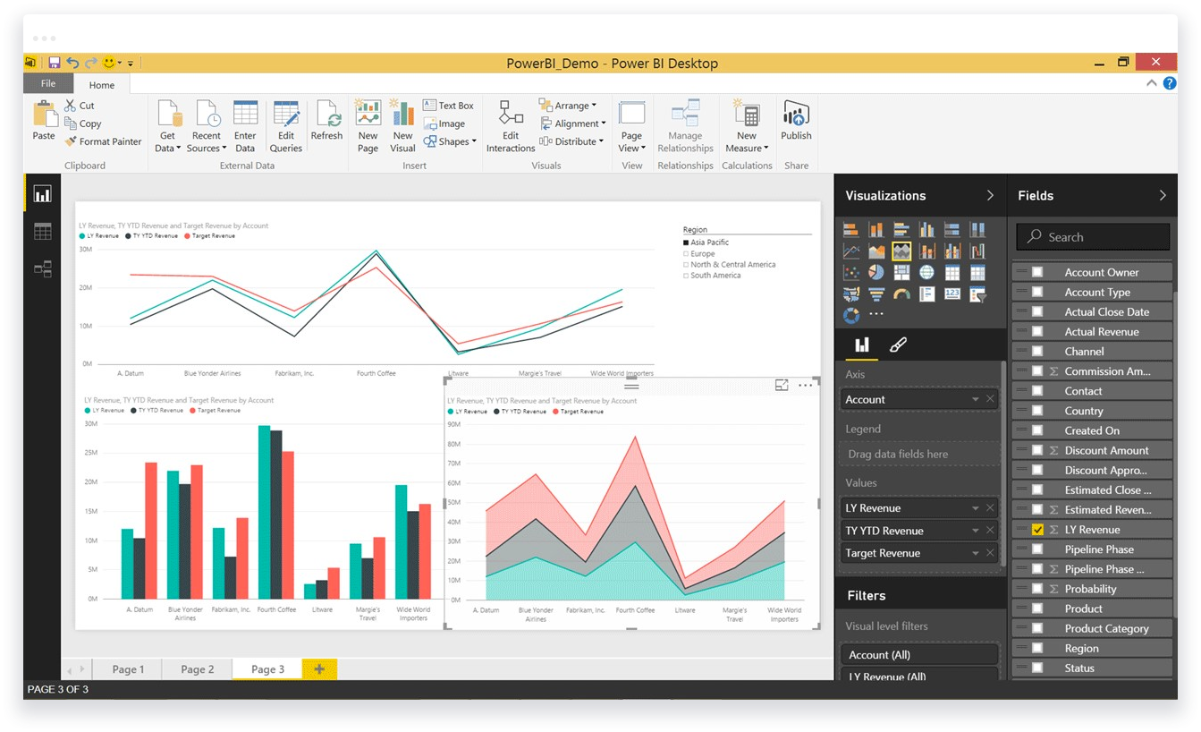1201x732 pixels.
Task: Expand the Distribute dropdown
Action: pos(572,141)
